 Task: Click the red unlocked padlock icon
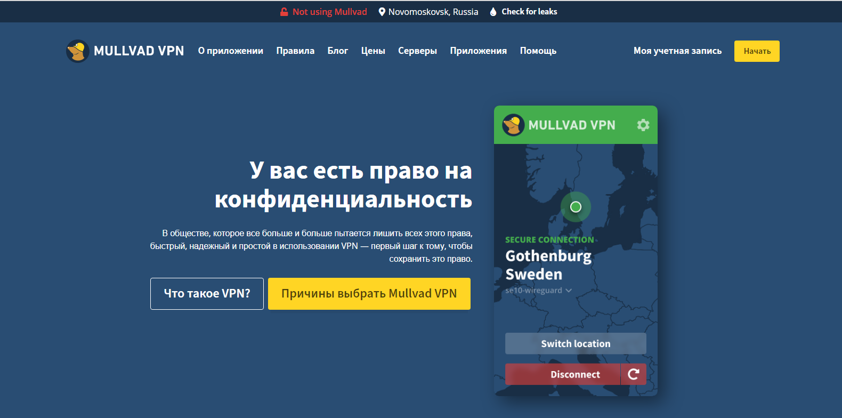[x=284, y=12]
